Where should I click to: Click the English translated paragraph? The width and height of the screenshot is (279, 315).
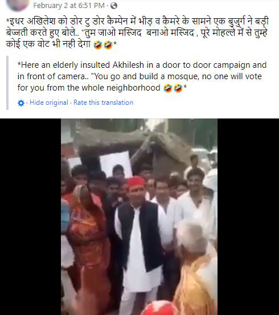coord(142,76)
